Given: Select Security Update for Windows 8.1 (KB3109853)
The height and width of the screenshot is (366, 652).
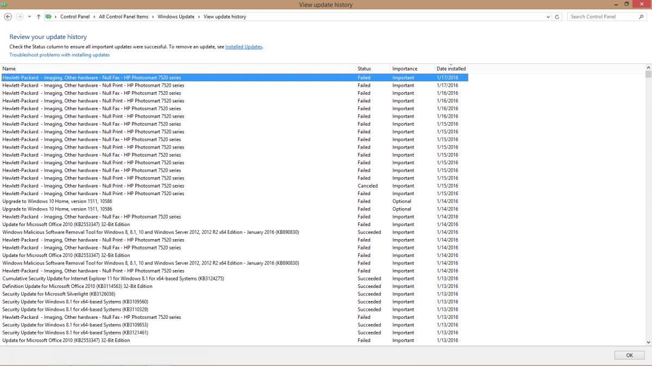Looking at the screenshot, I should (234, 325).
